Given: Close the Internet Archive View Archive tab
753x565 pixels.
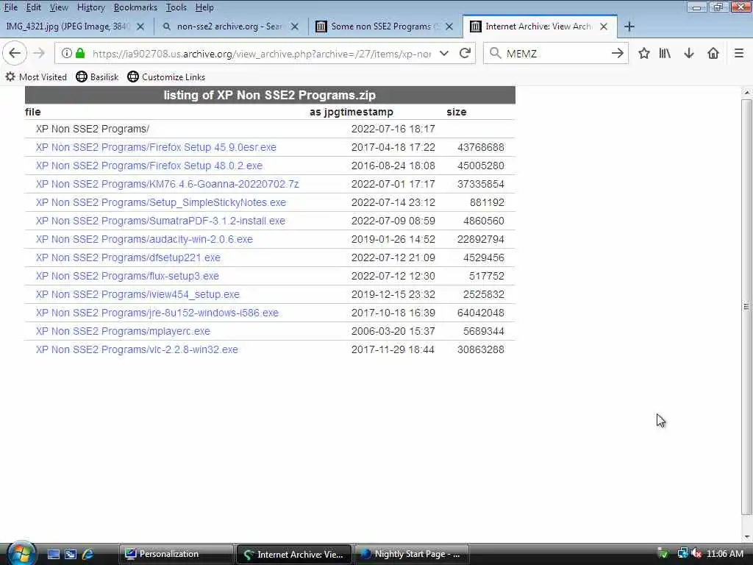Looking at the screenshot, I should pyautogui.click(x=604, y=27).
